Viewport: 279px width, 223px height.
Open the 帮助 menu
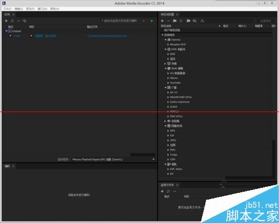[55, 9]
